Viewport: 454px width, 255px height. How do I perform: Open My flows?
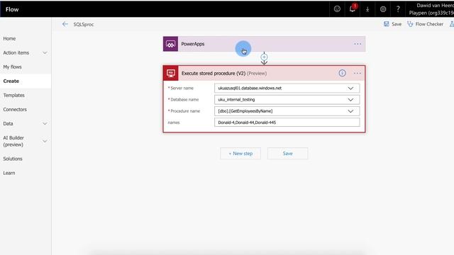point(13,67)
